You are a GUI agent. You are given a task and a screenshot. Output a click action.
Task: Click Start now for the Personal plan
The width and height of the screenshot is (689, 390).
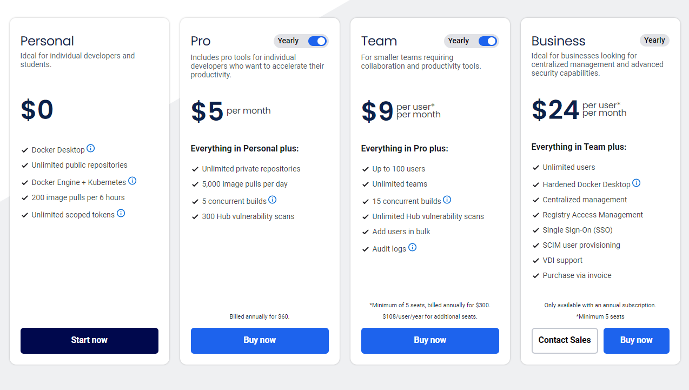[89, 340]
